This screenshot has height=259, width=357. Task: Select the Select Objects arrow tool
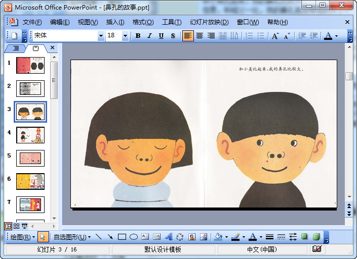43,237
